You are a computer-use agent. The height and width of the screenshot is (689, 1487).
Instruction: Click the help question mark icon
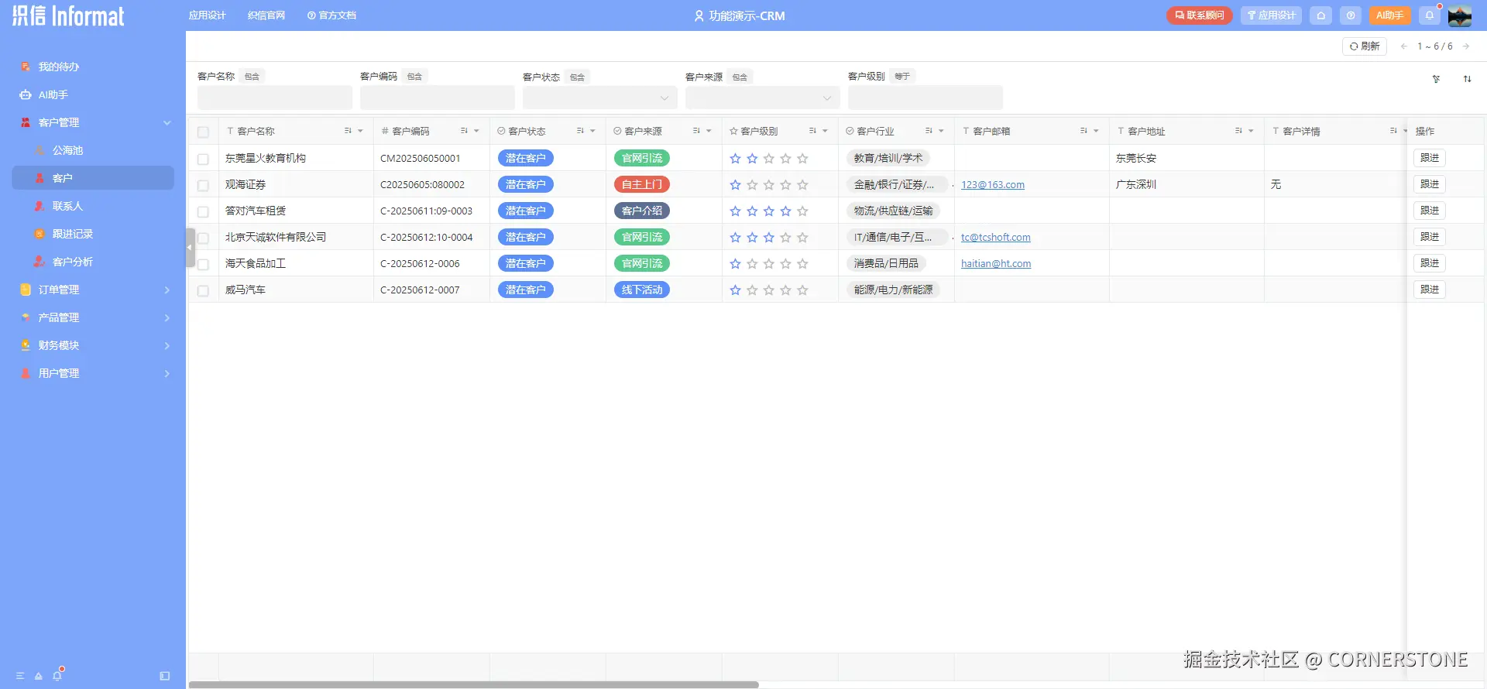[x=1351, y=15]
